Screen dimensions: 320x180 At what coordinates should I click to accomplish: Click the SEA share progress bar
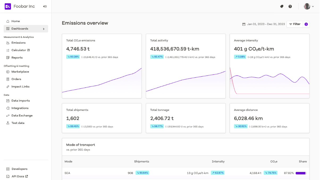pos(301,173)
